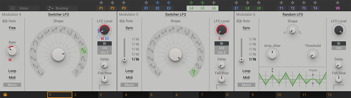Select performer slot 1 in bottom bar

60,95
